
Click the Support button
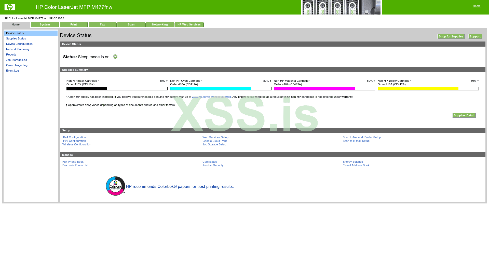475,36
